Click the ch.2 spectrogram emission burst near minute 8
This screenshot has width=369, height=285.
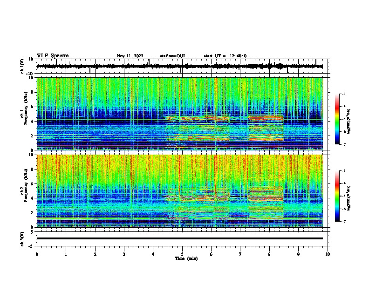coord(266,203)
